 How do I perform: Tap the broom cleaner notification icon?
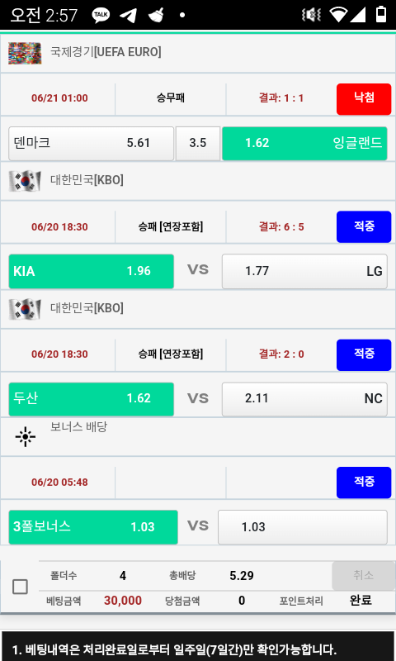(x=156, y=15)
